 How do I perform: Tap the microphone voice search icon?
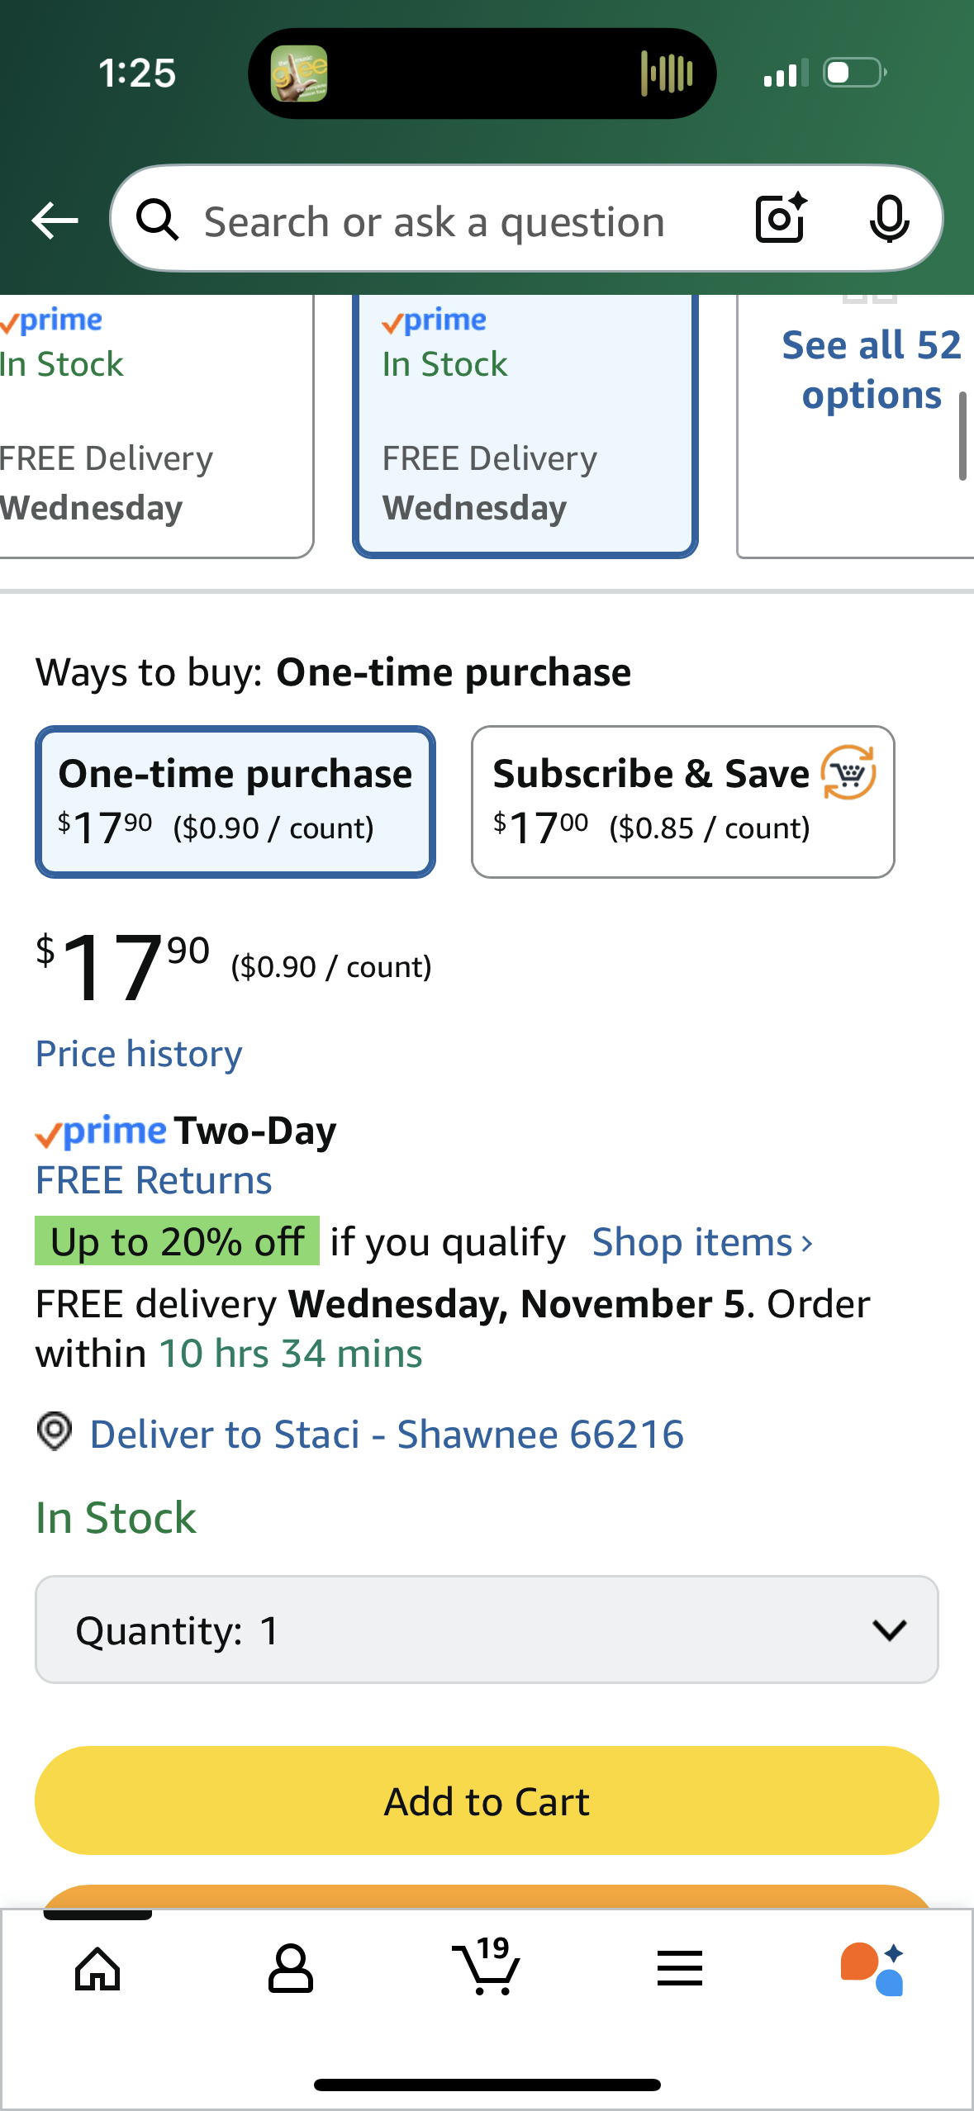click(889, 220)
